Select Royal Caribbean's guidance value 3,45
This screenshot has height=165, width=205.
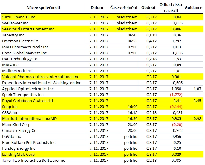click(x=197, y=101)
